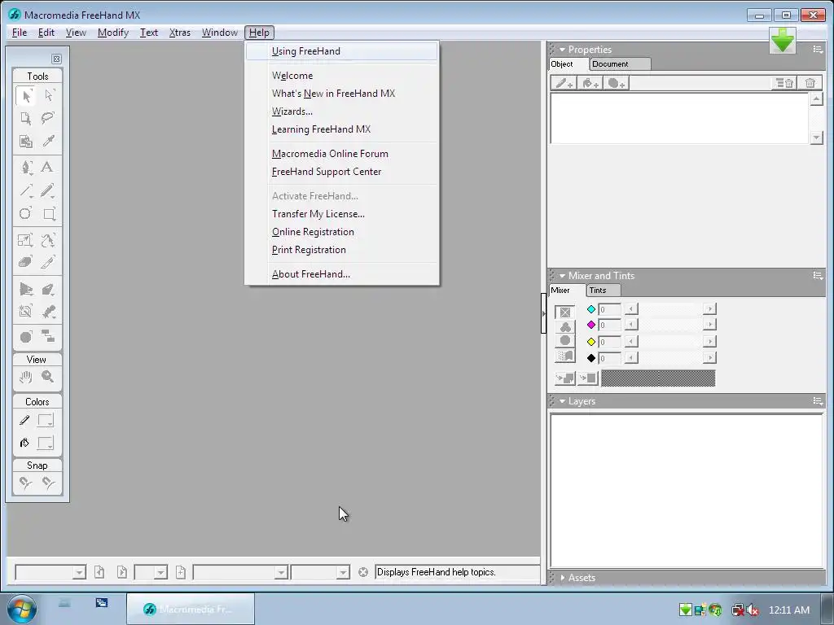The width and height of the screenshot is (834, 625).
Task: Select the Text tool
Action: 47,168
